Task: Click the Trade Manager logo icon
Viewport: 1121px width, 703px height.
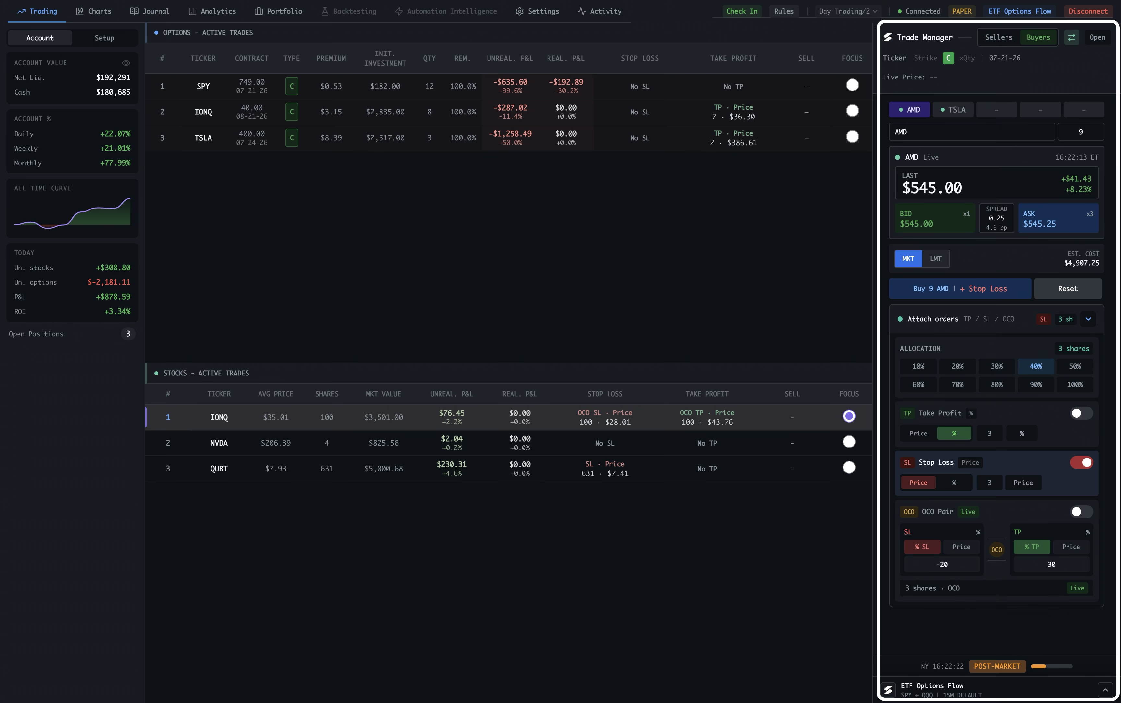Action: tap(887, 38)
